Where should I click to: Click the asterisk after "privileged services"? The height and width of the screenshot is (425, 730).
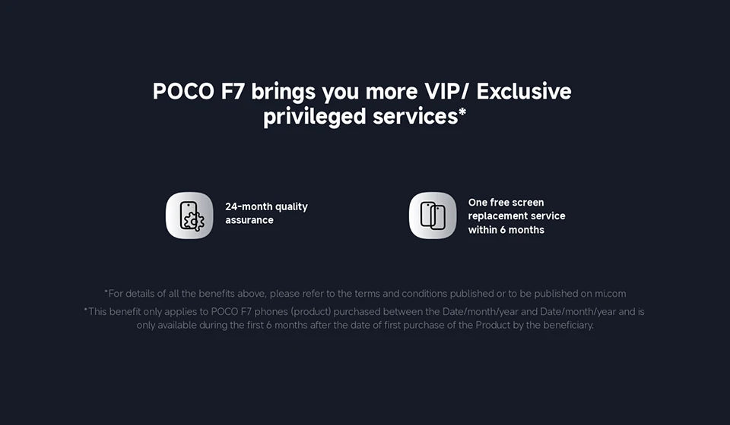click(x=462, y=114)
